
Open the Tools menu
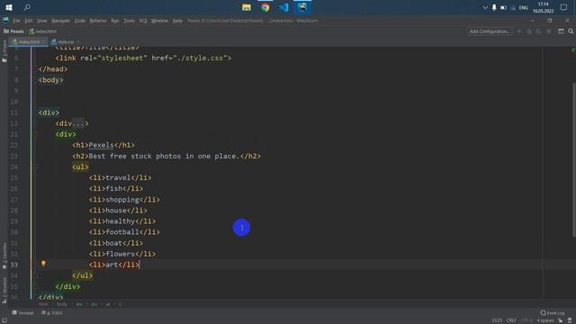129,21
